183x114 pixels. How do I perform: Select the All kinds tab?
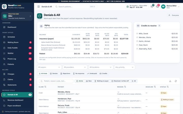tap(43, 73)
